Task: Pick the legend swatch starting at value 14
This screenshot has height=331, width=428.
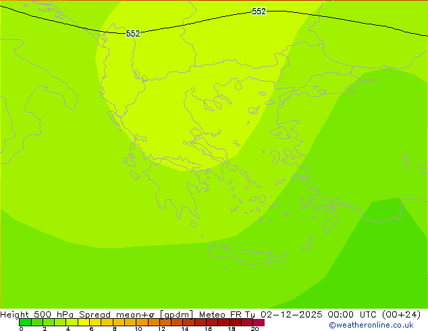Action: [188, 322]
